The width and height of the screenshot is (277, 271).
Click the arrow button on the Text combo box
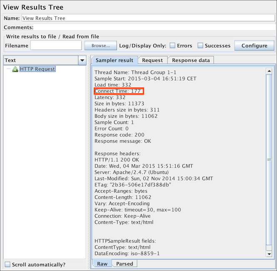tap(82, 60)
